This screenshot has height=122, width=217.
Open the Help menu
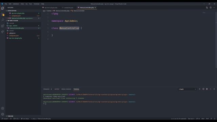pos(42,4)
